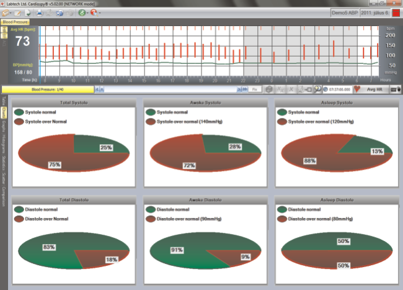Open the red help question mark icon
Screen dimensions: 403x290
click(94, 12)
